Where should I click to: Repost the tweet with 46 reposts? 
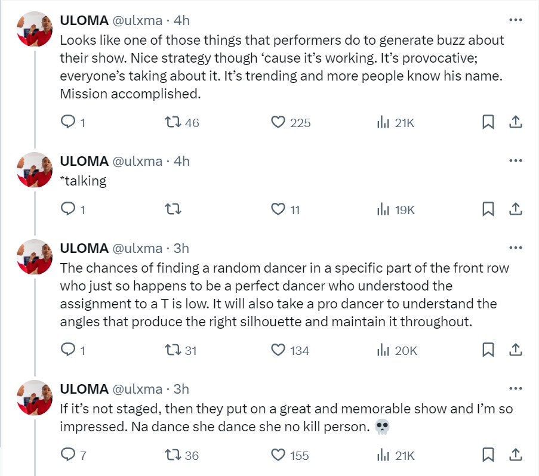[x=173, y=122]
